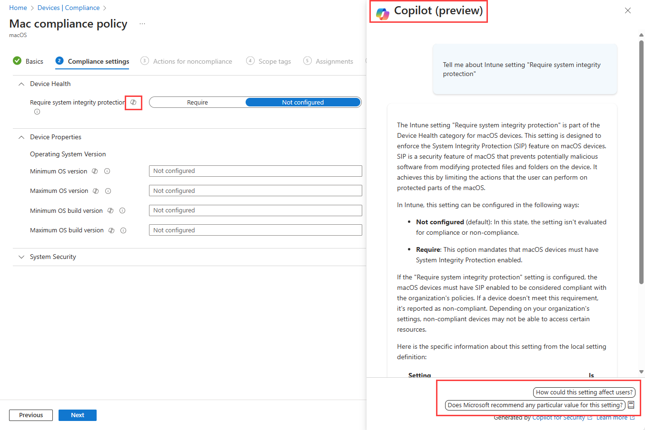Click the Copilot panel scrollbar thumb
645x430 pixels.
coord(641,162)
